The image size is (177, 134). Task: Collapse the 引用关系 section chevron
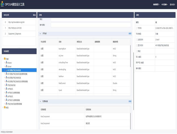tap(40, 101)
